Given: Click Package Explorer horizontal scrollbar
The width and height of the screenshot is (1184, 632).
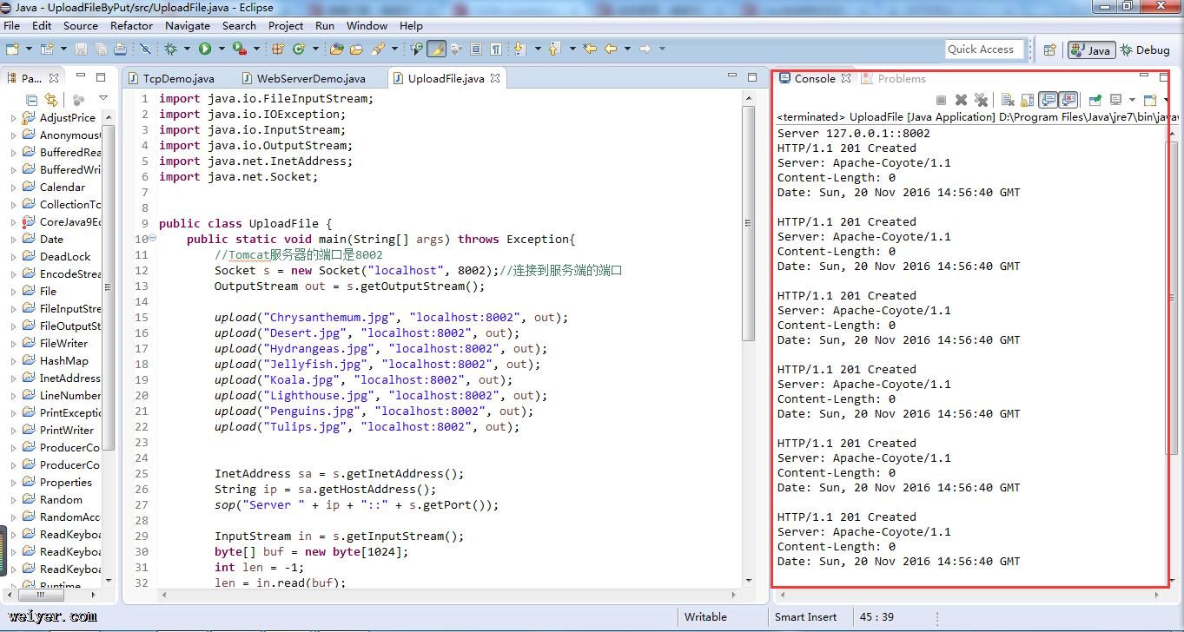Looking at the screenshot, I should (x=41, y=595).
